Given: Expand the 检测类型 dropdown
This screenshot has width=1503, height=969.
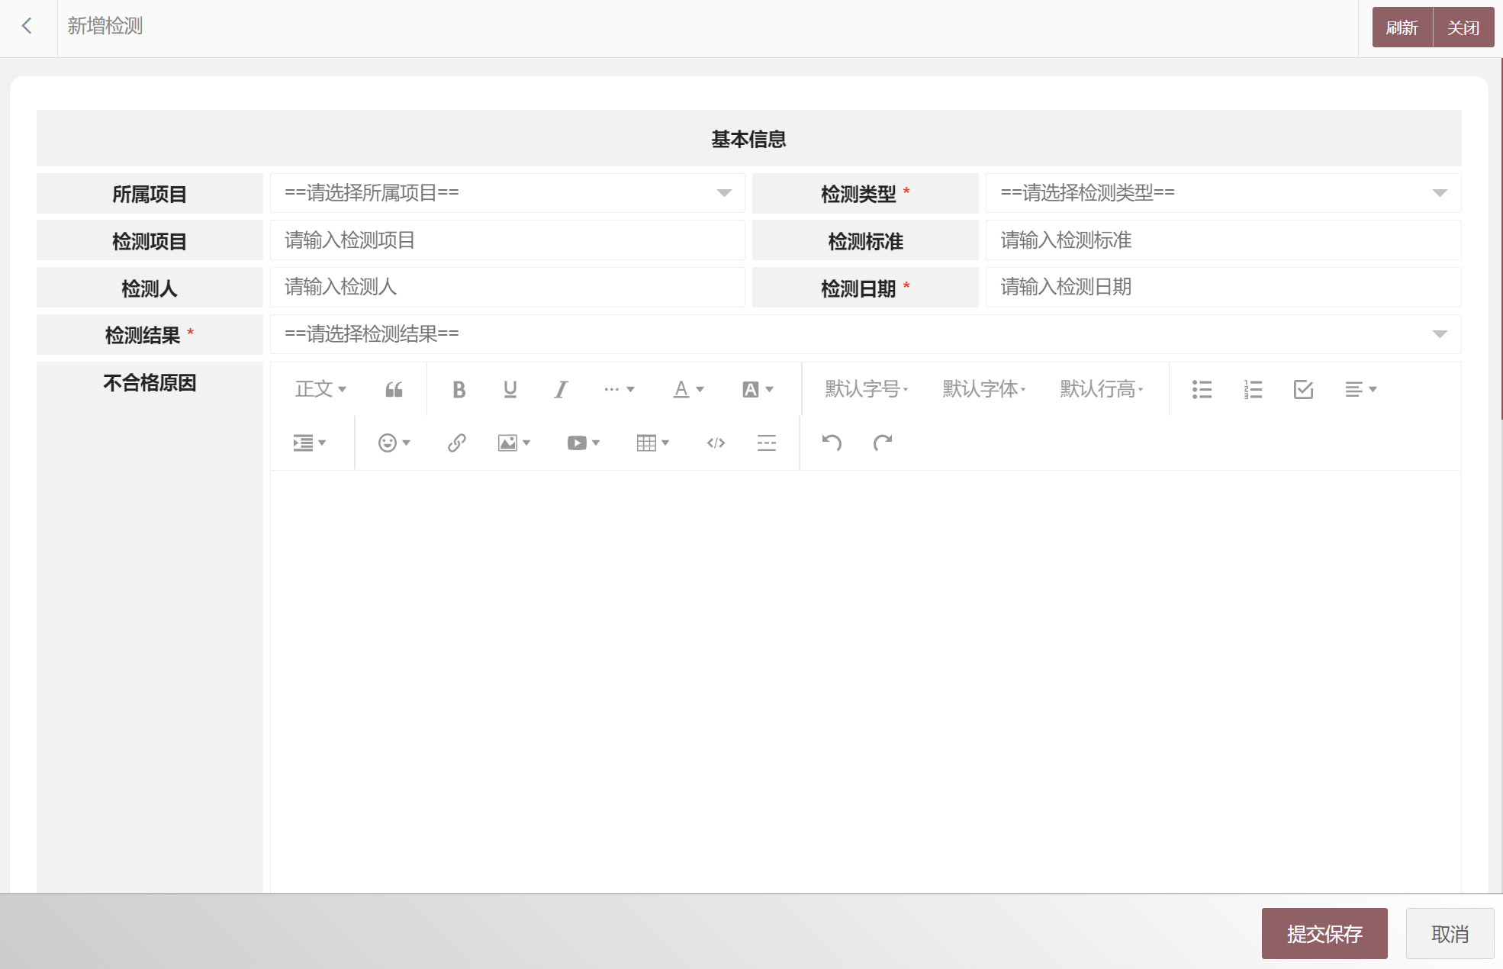Looking at the screenshot, I should [x=1222, y=193].
